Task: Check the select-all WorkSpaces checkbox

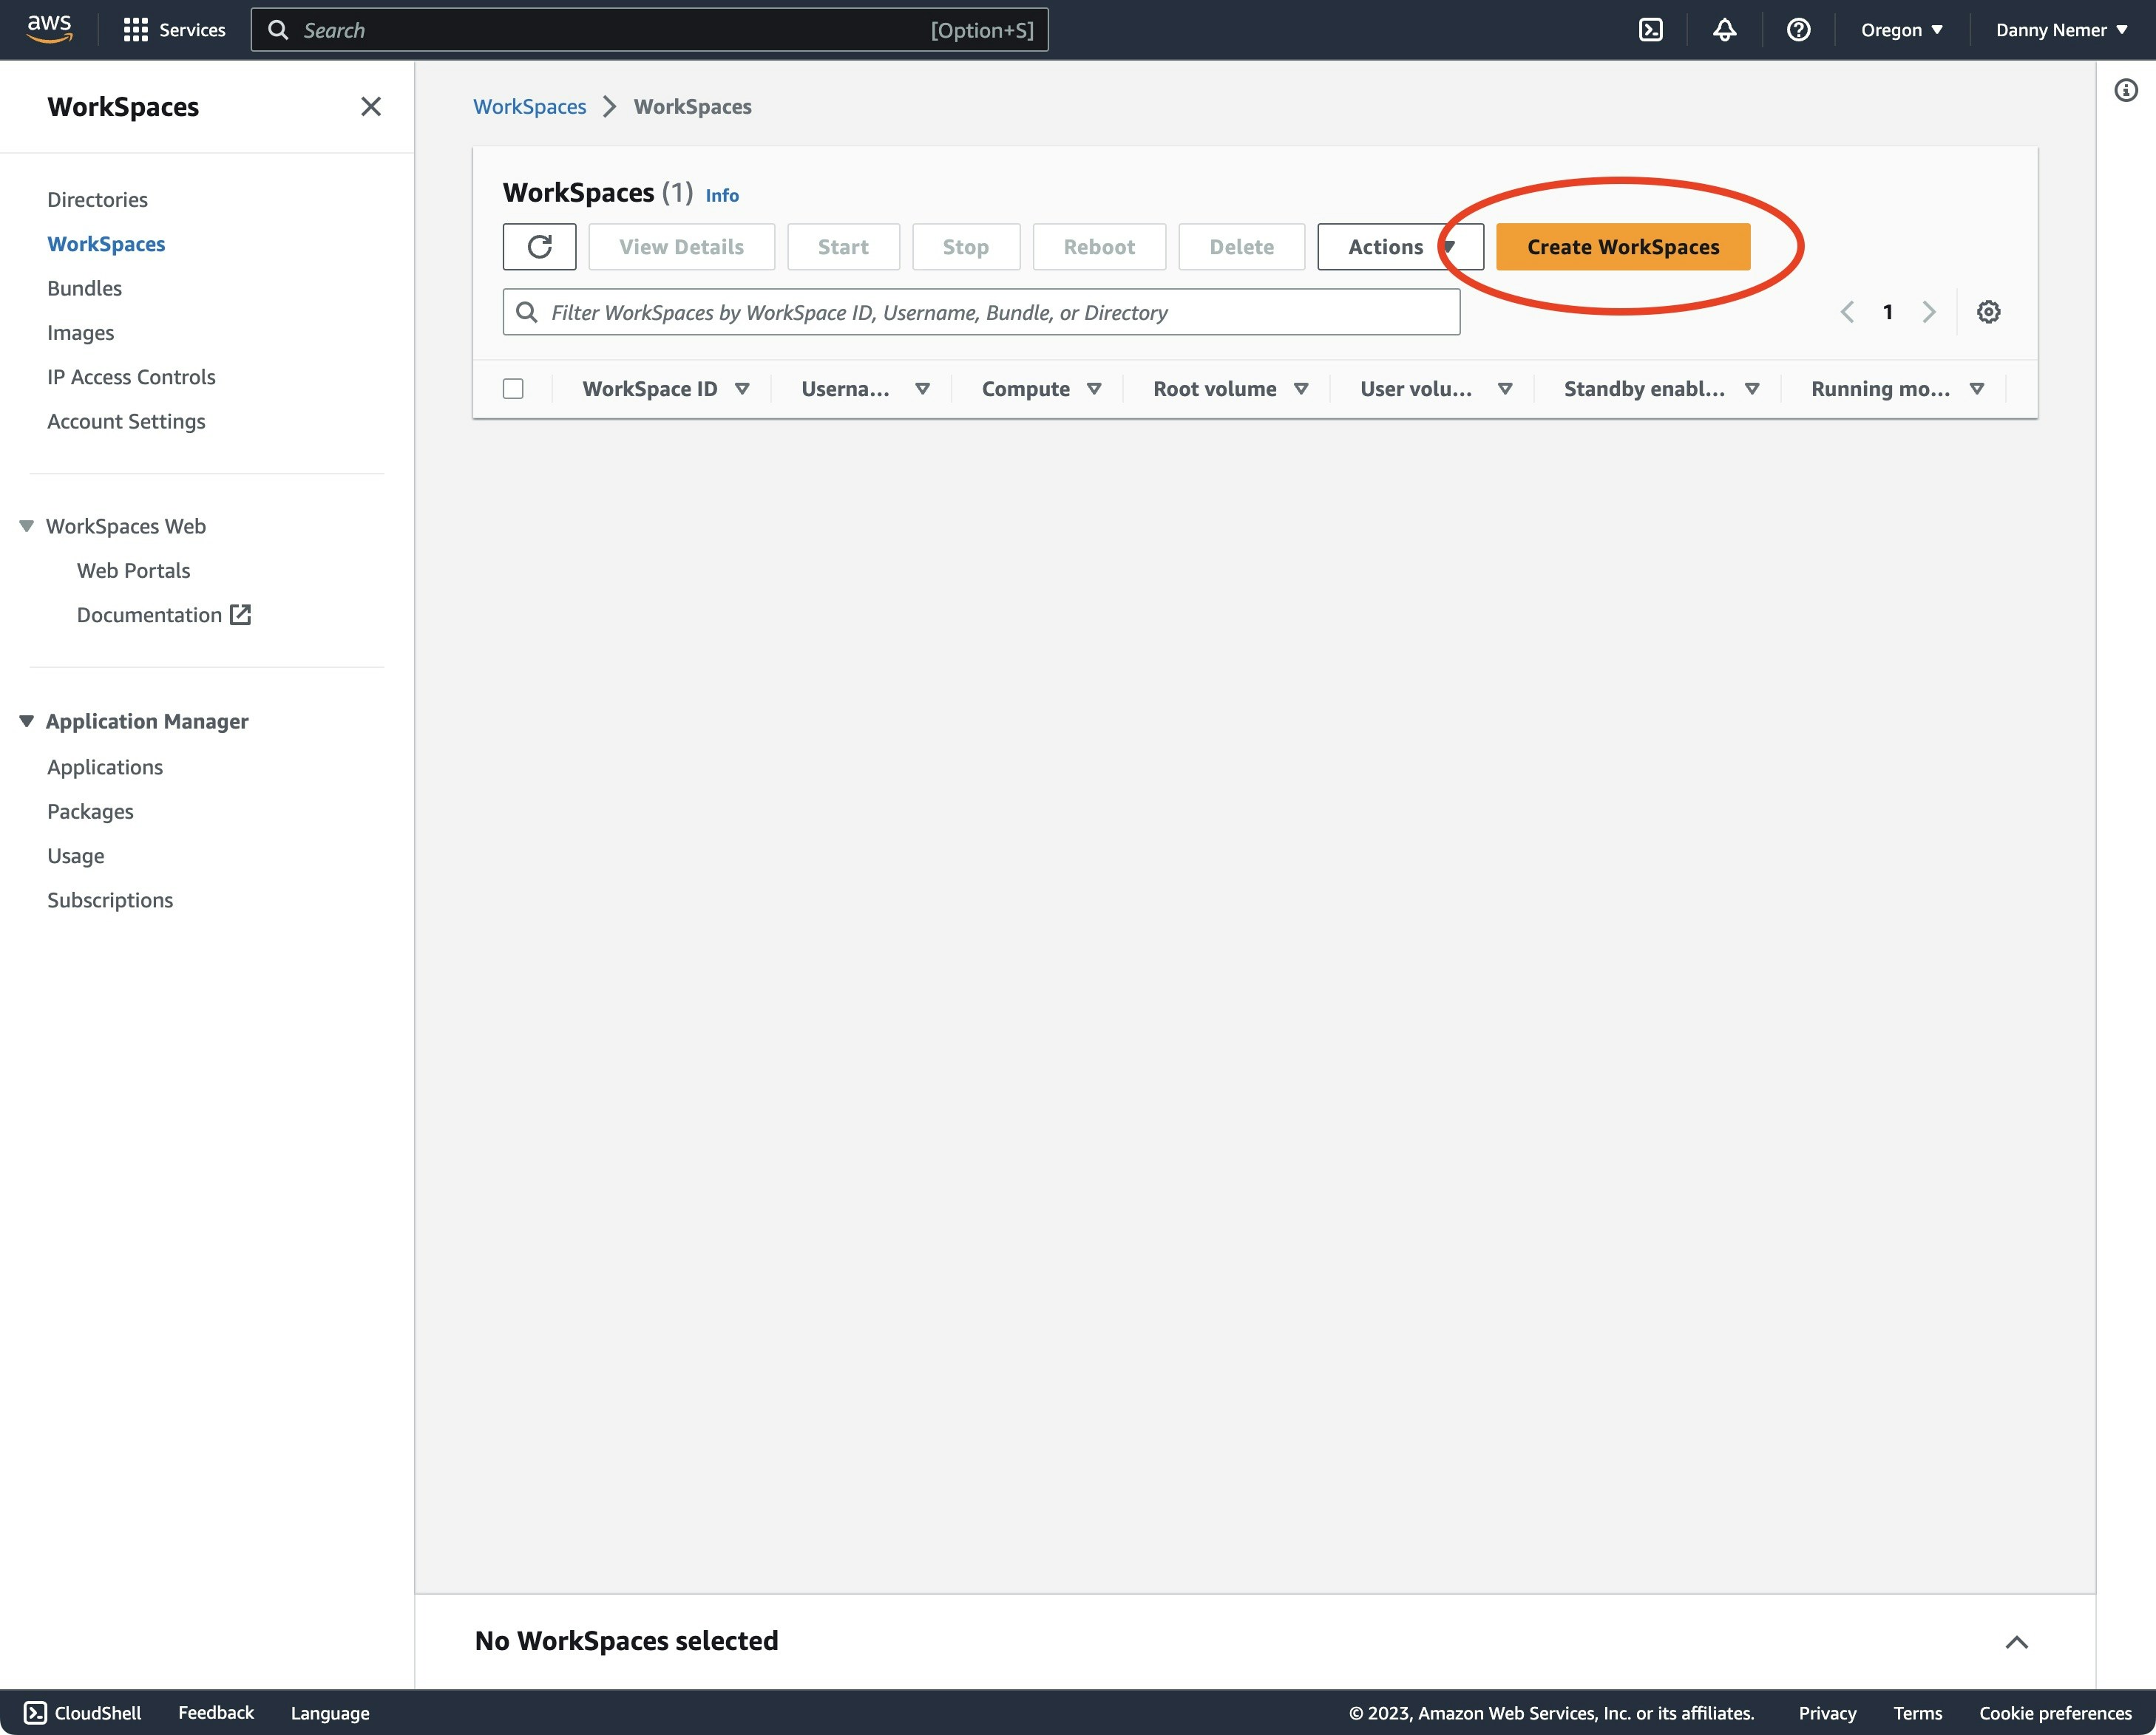Action: [x=513, y=388]
